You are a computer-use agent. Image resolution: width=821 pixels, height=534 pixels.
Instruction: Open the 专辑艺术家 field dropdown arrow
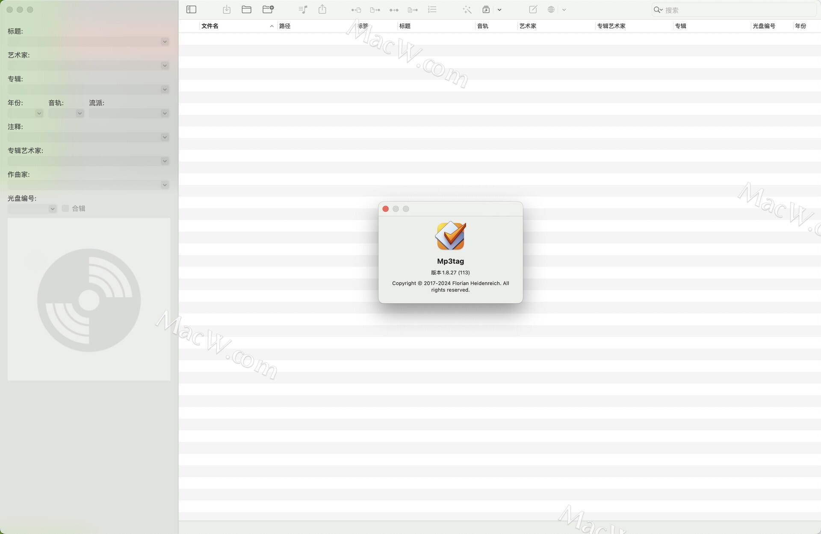[165, 161]
